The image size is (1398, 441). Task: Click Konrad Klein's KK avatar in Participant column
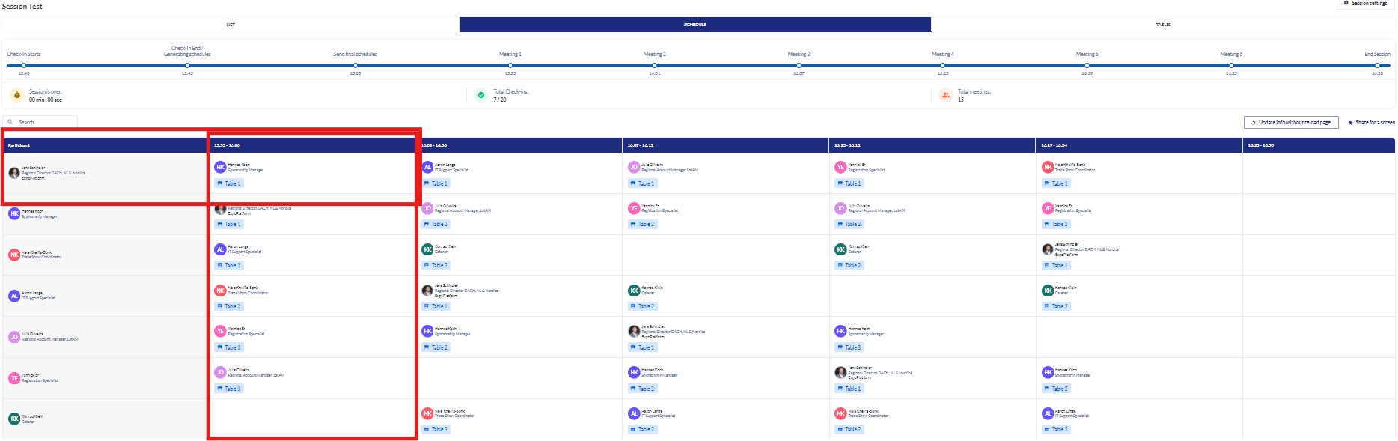coord(14,419)
